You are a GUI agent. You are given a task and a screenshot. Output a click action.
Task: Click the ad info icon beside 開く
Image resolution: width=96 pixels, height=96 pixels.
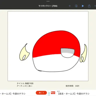pos(49,93)
